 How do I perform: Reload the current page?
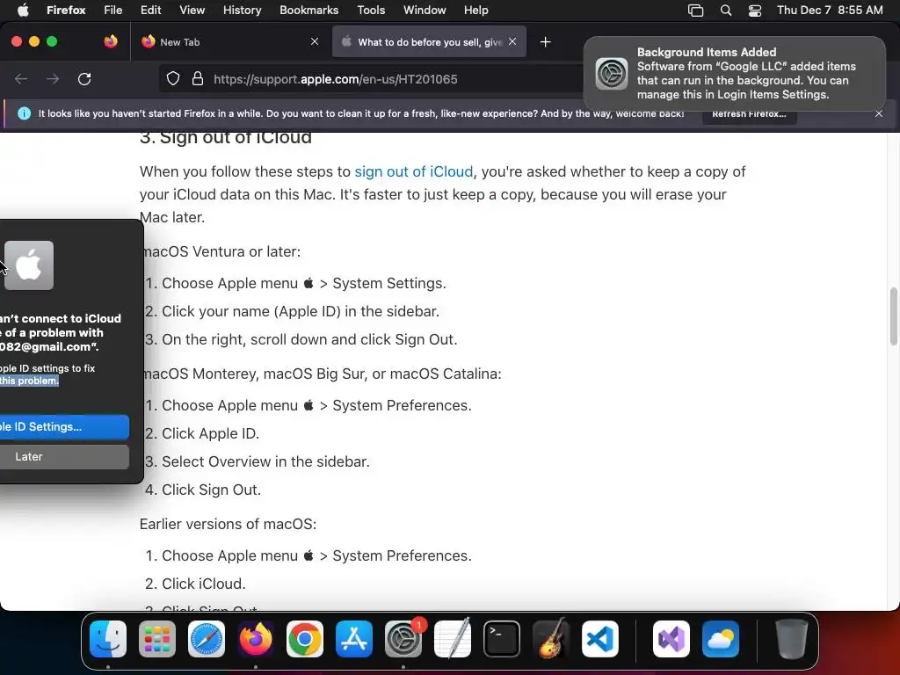(x=84, y=79)
